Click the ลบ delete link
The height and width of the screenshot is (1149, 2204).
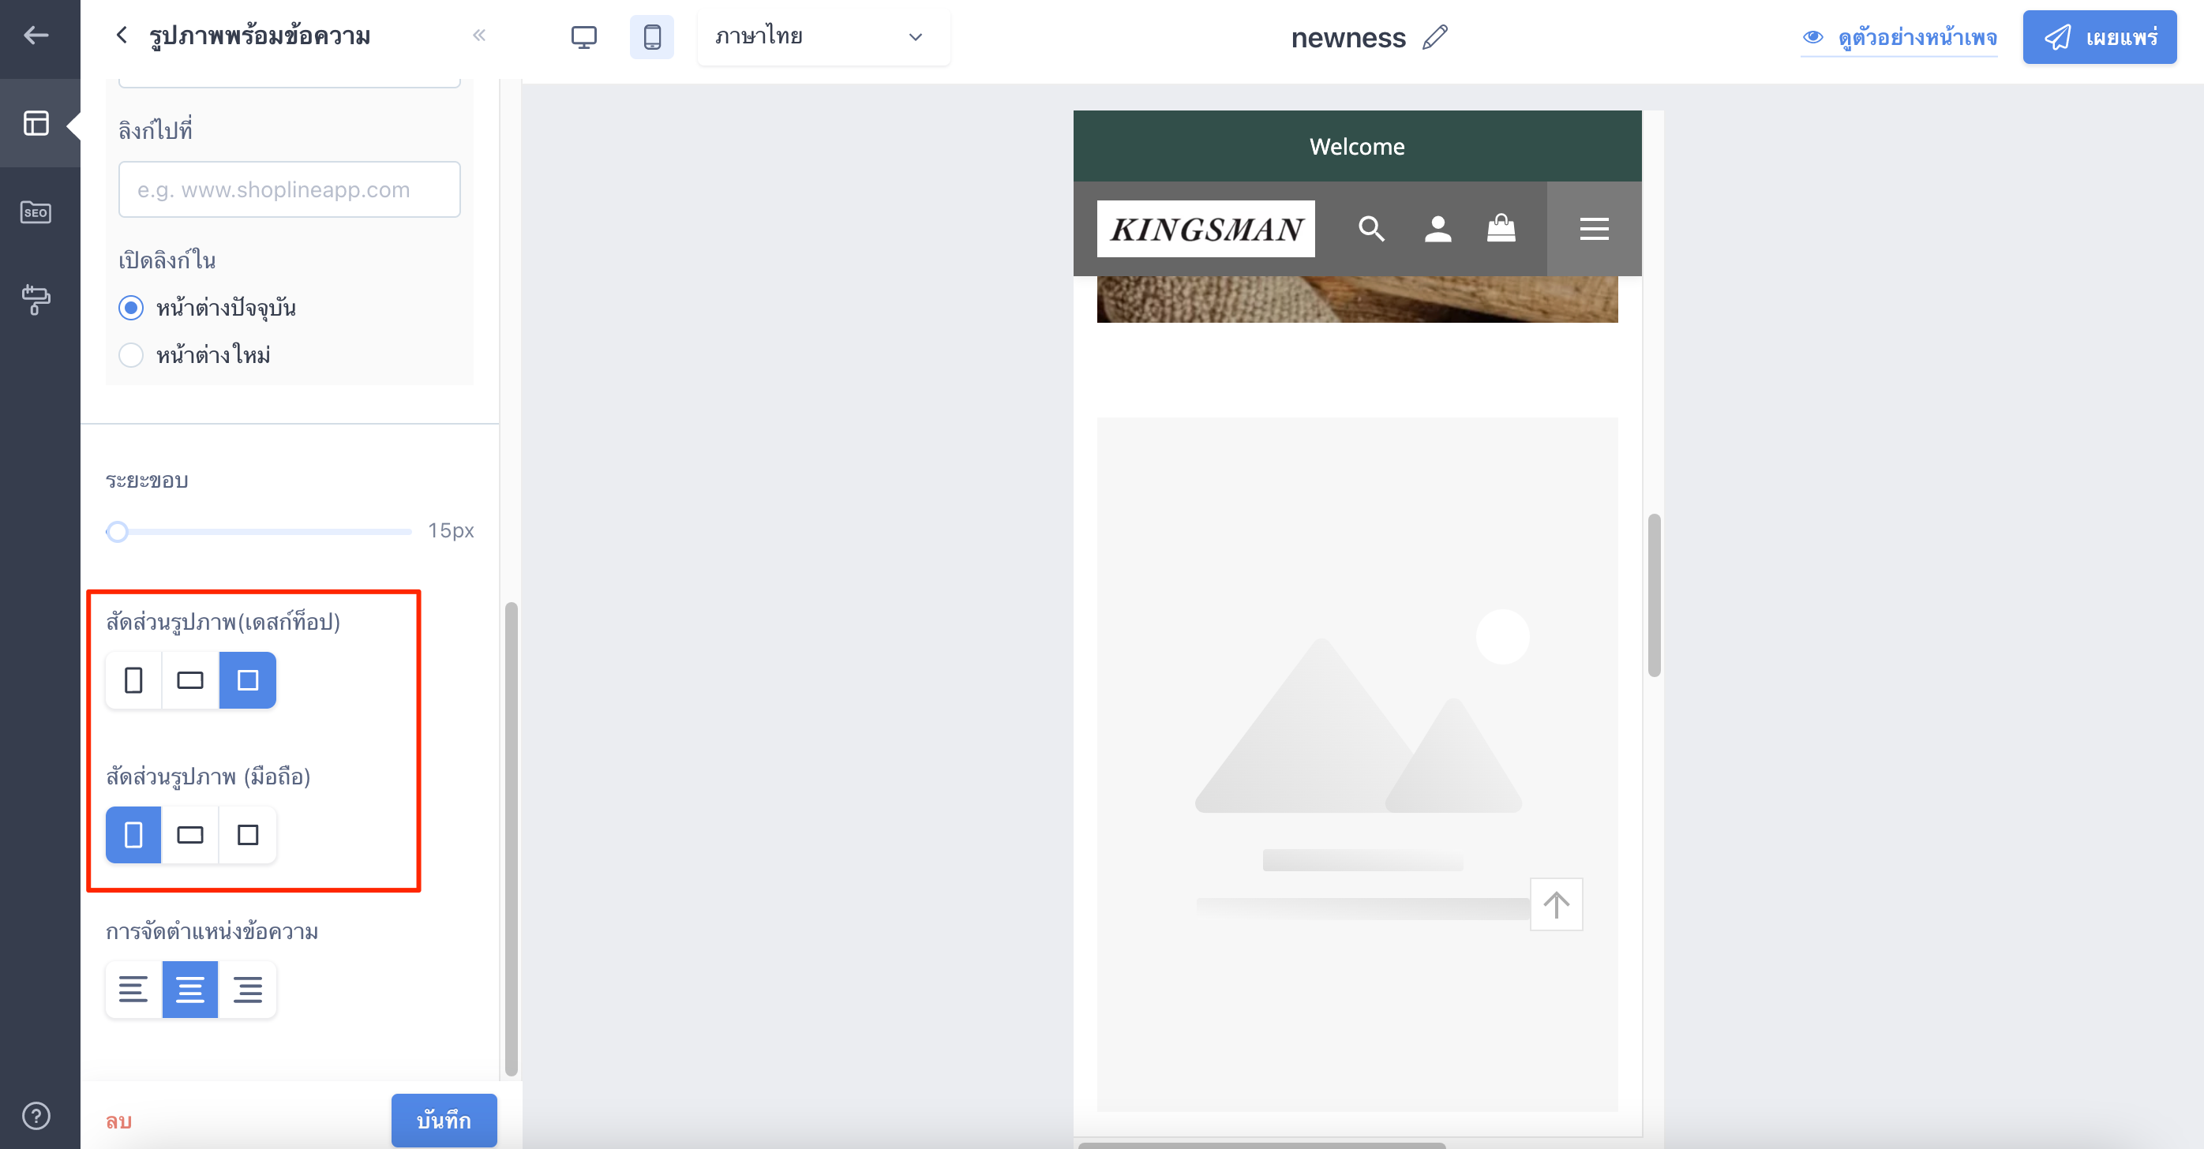[x=119, y=1121]
